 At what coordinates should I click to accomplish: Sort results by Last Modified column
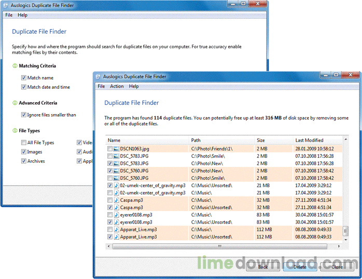point(318,140)
